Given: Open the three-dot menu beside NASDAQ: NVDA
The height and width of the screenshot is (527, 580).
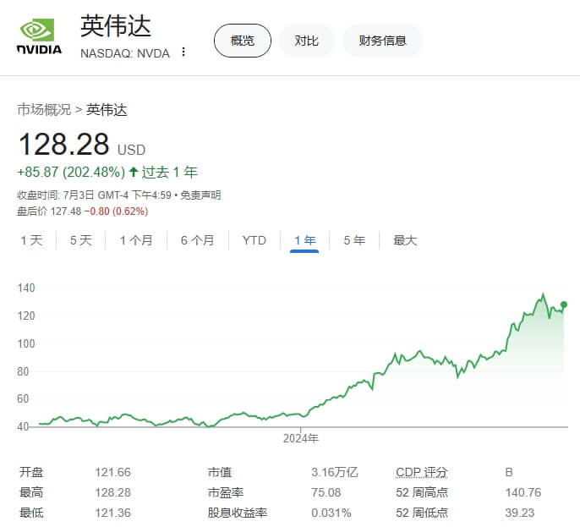Looking at the screenshot, I should pyautogui.click(x=183, y=52).
